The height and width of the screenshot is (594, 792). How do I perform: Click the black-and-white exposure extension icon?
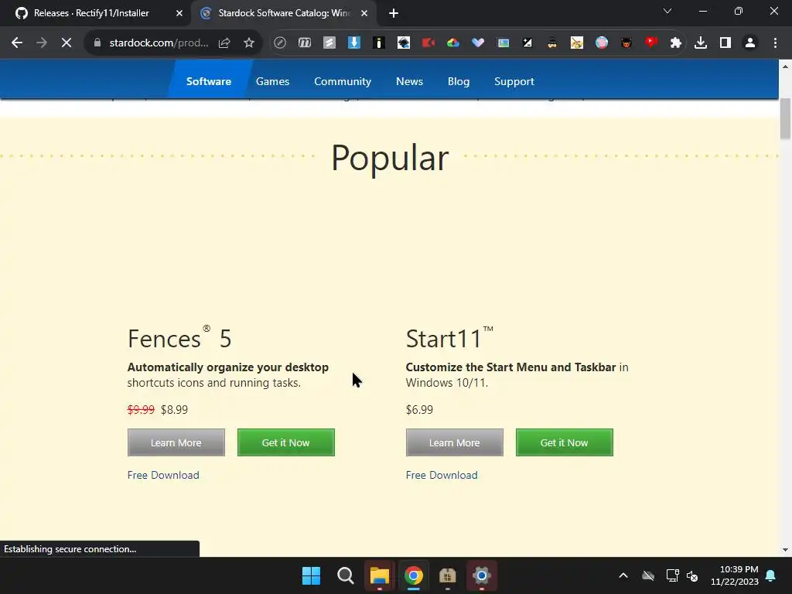527,43
